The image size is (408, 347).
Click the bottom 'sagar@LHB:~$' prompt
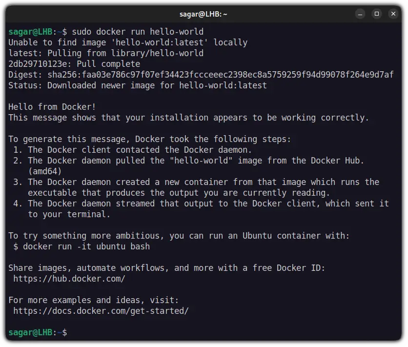point(38,332)
